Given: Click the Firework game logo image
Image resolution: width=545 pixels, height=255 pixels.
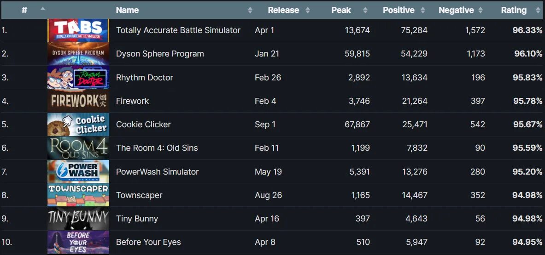Looking at the screenshot, I should 78,101.
